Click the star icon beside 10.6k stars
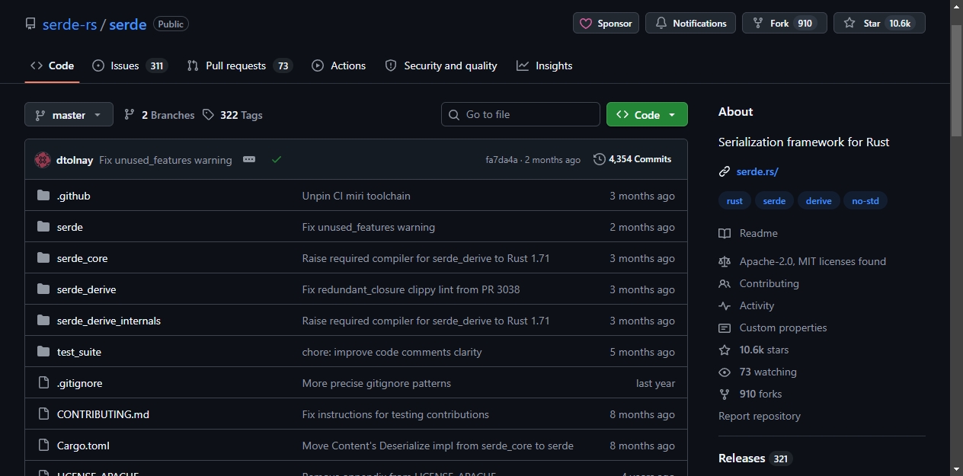Image resolution: width=963 pixels, height=476 pixels. coord(725,350)
